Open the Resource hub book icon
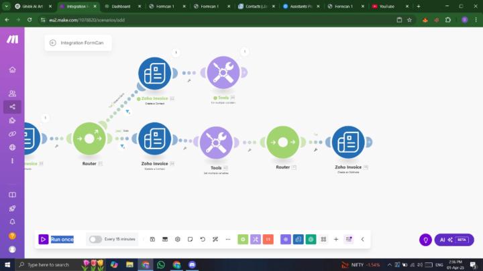The image size is (483, 271). tap(12, 195)
